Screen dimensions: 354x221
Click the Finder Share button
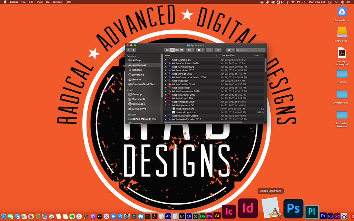(209, 50)
